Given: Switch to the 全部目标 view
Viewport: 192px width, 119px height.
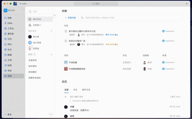Looking at the screenshot, I should (x=33, y=60).
